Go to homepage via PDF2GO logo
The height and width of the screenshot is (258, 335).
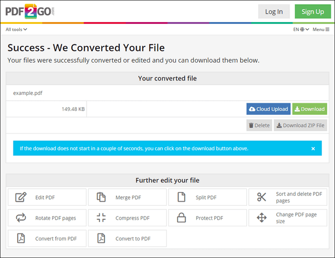click(28, 11)
